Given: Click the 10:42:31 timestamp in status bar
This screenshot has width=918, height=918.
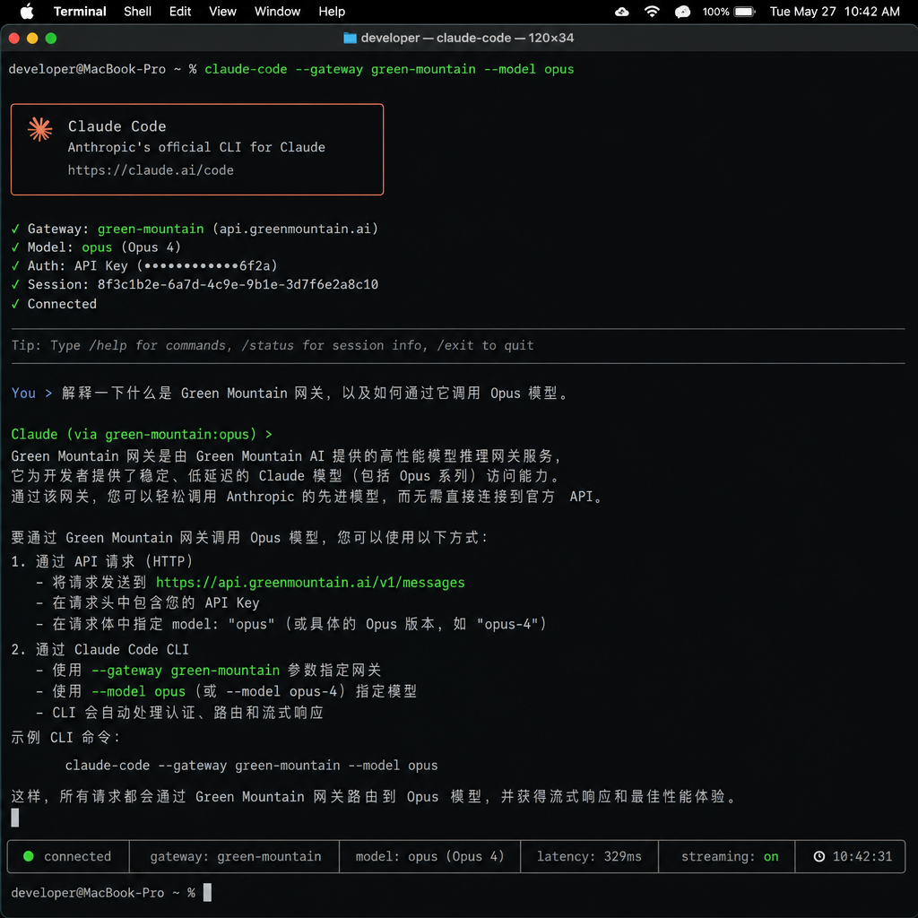Looking at the screenshot, I should (862, 856).
